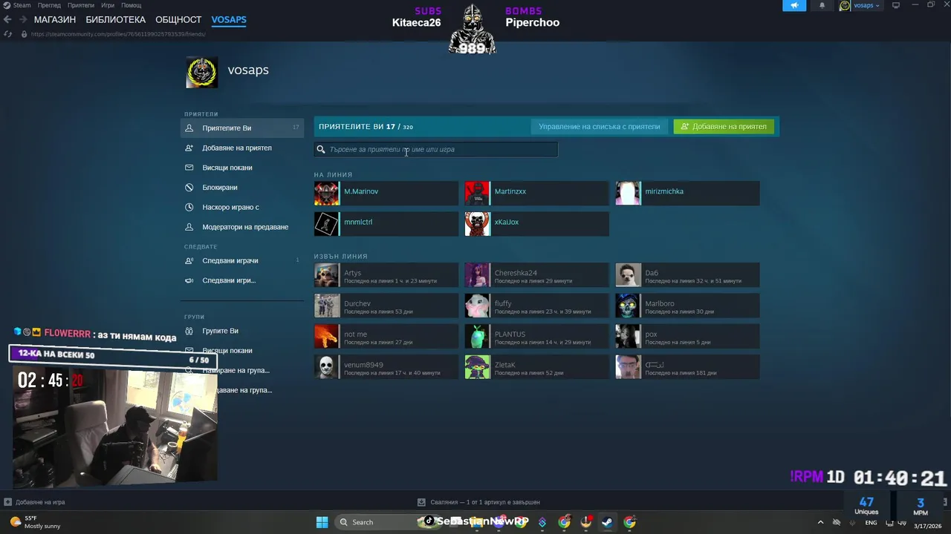Screen dimensions: 951x534
Task: Select Следвани играчи in sidebar
Action: 241,260
